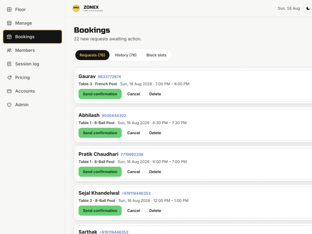312x234 pixels.
Task: Open Gaurav's phone number 9833772874
Action: [x=109, y=77]
